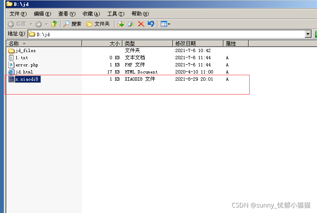Click the 1.txt file name
Image resolution: width=317 pixels, height=213 pixels.
point(21,58)
